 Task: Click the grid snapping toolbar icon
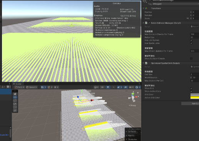tap(49, 87)
